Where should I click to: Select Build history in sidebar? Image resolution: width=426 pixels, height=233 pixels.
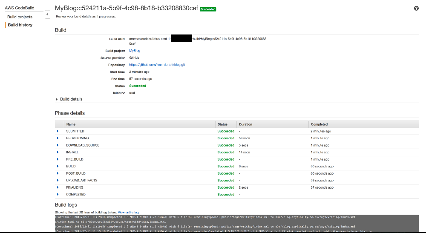(x=20, y=25)
